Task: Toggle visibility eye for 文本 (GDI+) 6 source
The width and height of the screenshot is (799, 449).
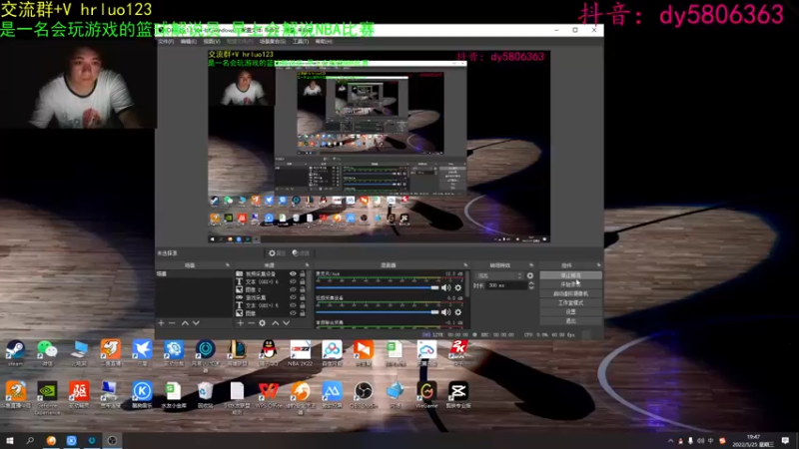Action: point(293,281)
